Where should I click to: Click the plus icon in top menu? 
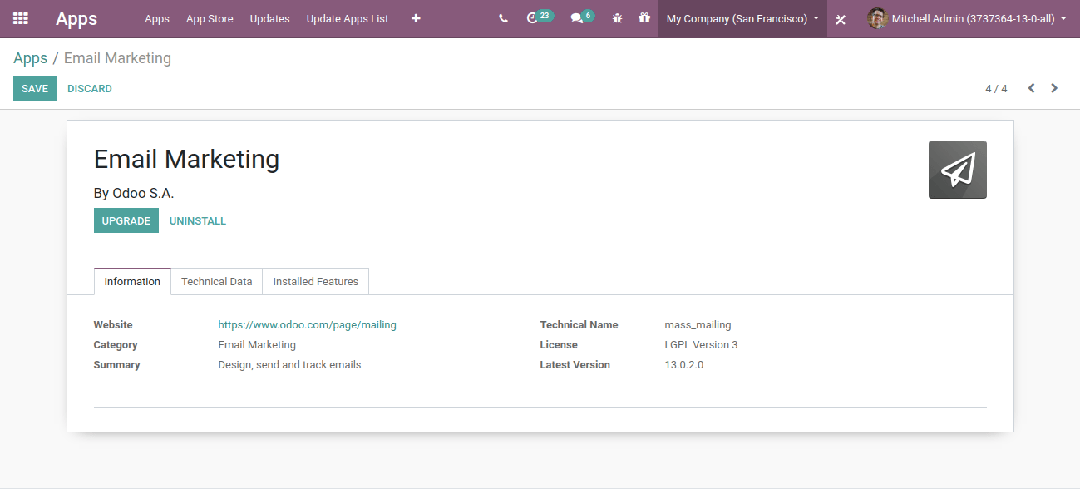416,18
